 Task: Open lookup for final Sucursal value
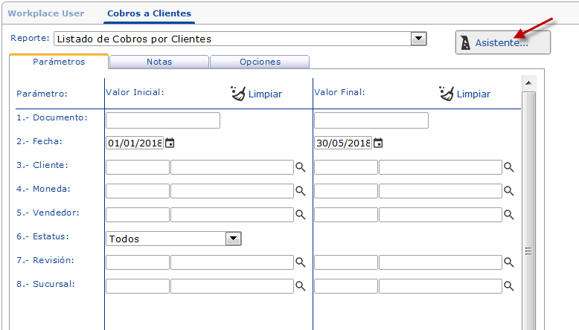coord(509,286)
